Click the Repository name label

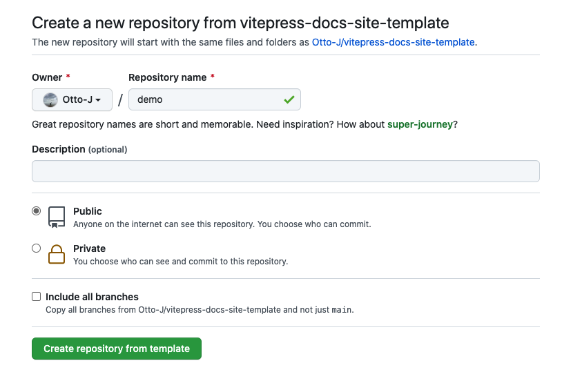[167, 77]
